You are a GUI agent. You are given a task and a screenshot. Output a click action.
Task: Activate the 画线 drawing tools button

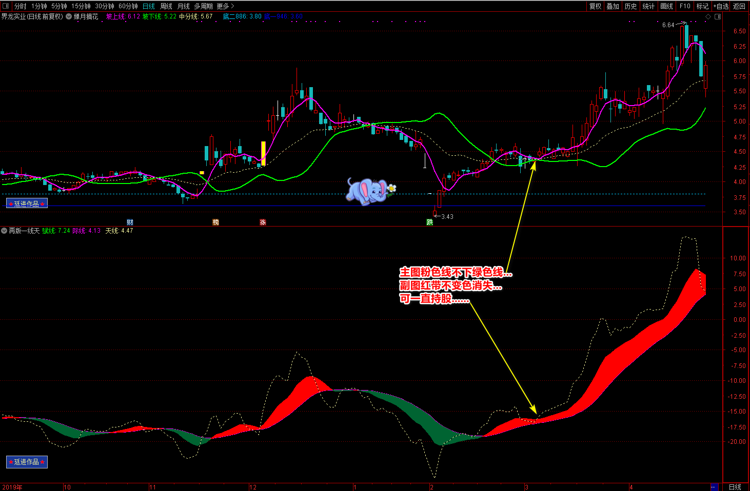point(666,6)
